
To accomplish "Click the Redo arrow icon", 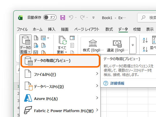I will coord(82,18).
